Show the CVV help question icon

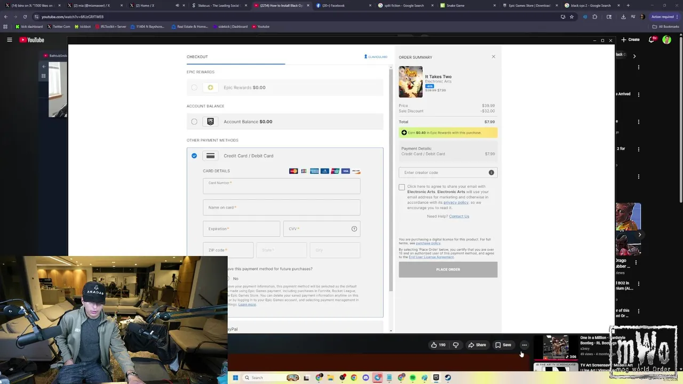pos(354,229)
